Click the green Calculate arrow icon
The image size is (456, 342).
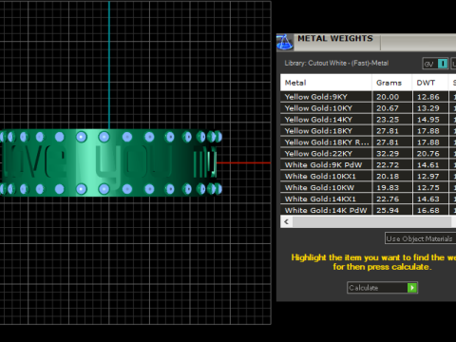tap(412, 288)
